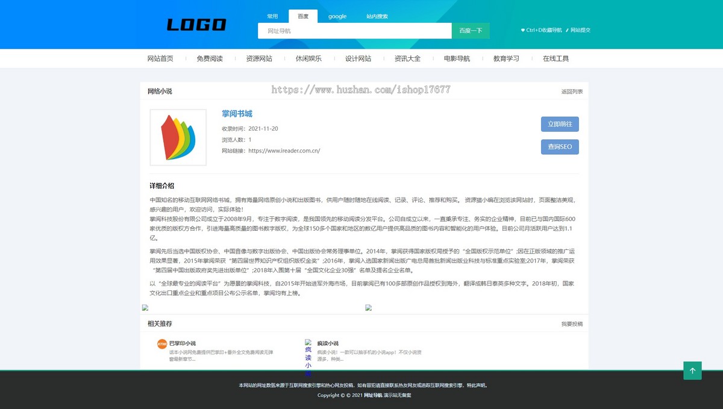Select 在线工具 in the navigation bar

(556, 58)
